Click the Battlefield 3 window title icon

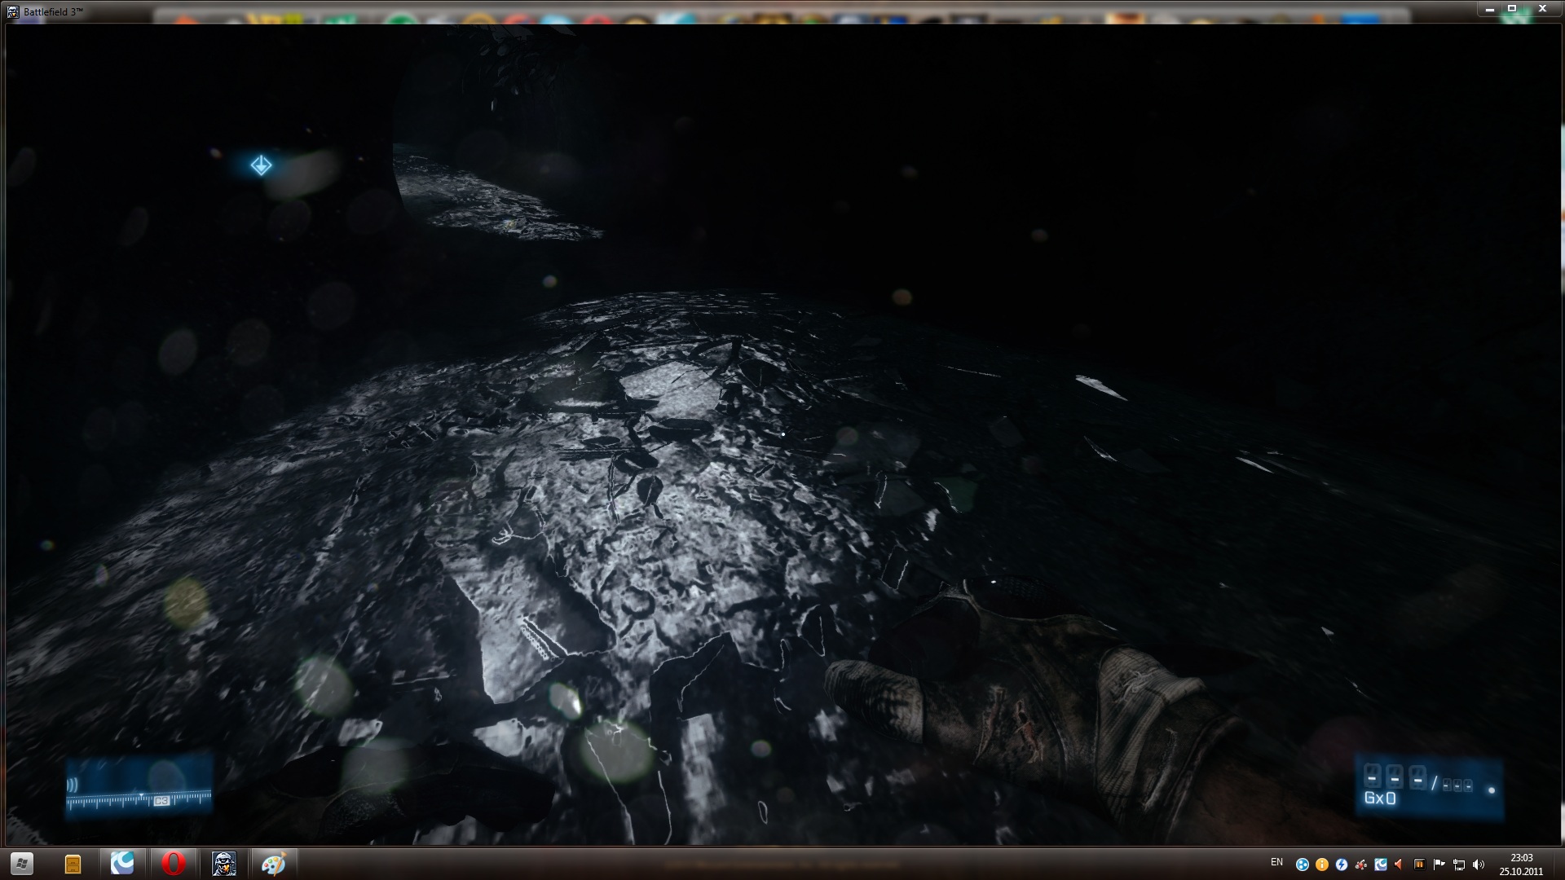pos(13,12)
